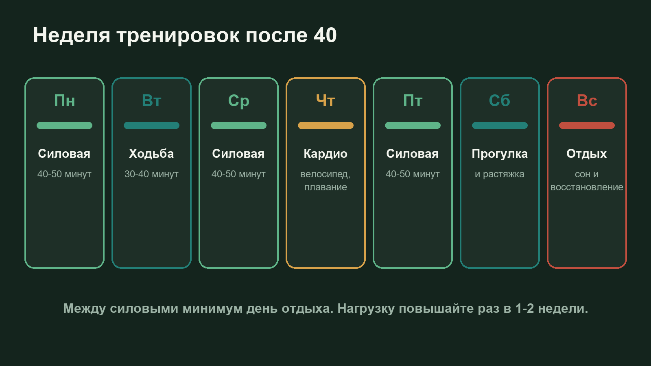Click '40-50 минут' under Ср
651x366 pixels.
[238, 174]
